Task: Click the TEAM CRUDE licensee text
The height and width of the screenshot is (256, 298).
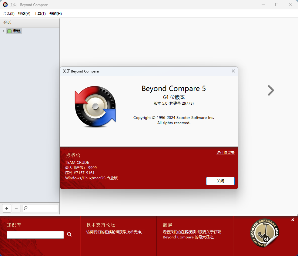Action: click(77, 162)
